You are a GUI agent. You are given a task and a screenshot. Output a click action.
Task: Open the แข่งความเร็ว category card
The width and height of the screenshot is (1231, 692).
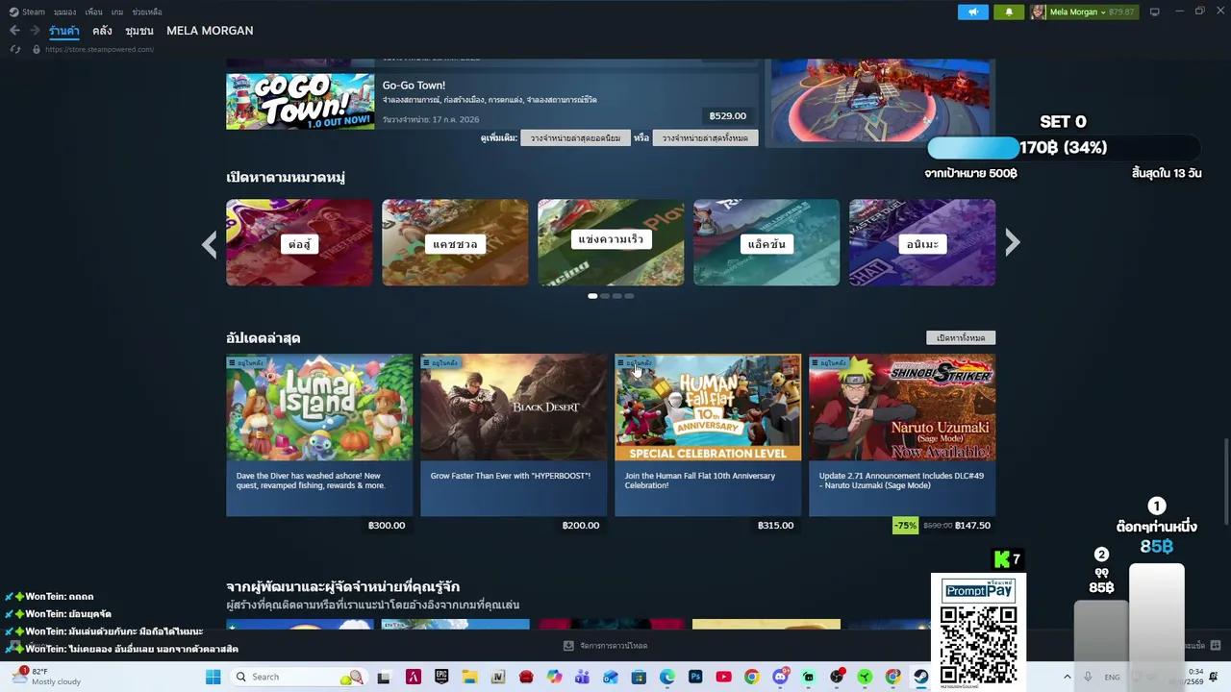tap(611, 242)
